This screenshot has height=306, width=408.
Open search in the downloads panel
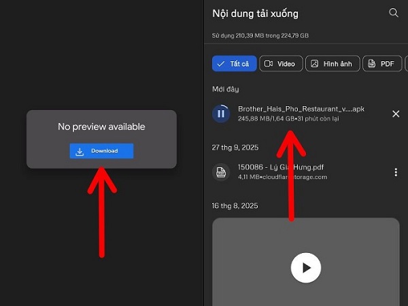(x=393, y=13)
